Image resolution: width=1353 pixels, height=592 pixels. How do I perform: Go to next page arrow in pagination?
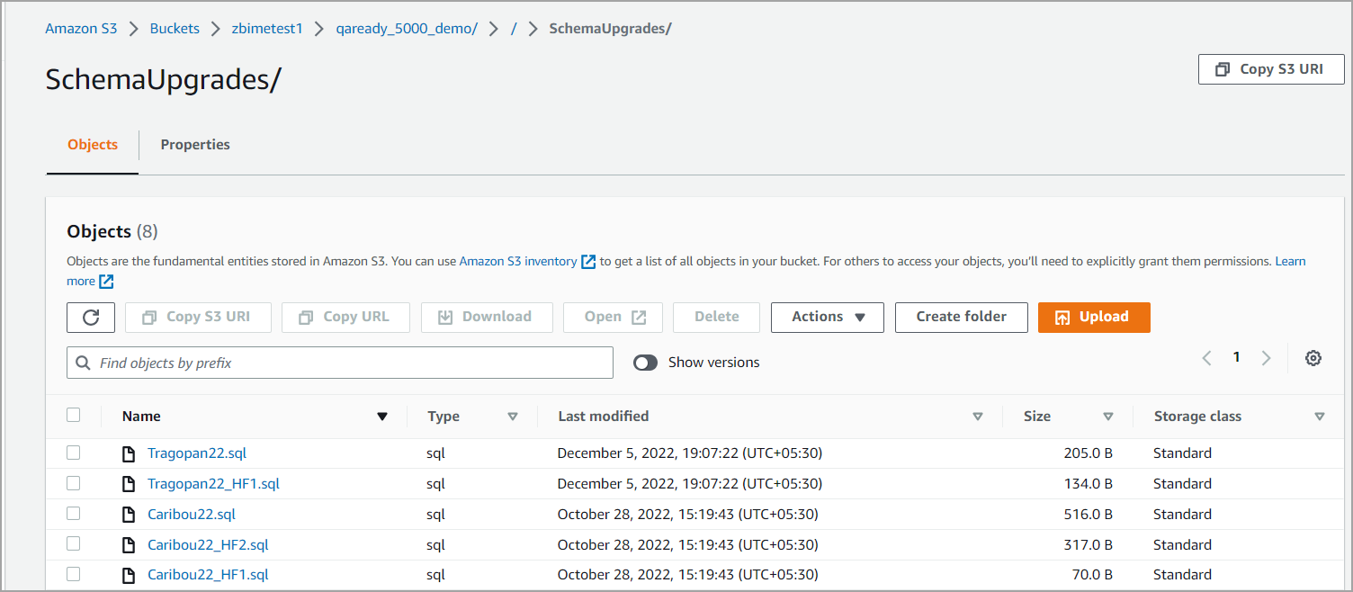click(1266, 358)
